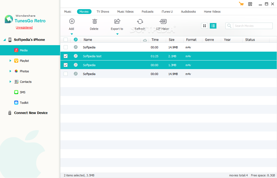Screen dimensions: 277x178
Task: Uncheck the Softpedia test row checkbox
Action: tap(65, 56)
